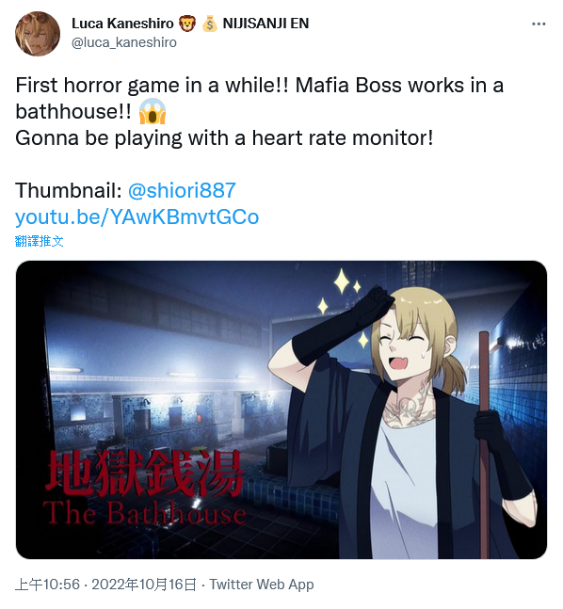The image size is (563, 609).
Task: Open the three-dot more options menu
Action: 539,24
